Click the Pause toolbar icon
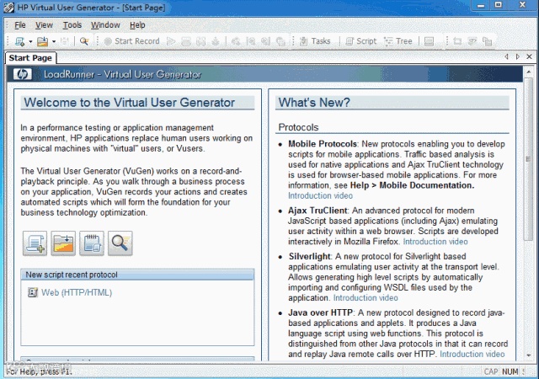Screen dimensions: 539x379 (200, 41)
